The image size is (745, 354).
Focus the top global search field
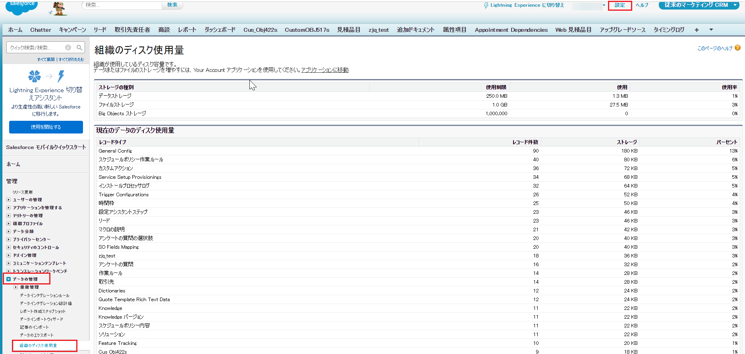122,5
